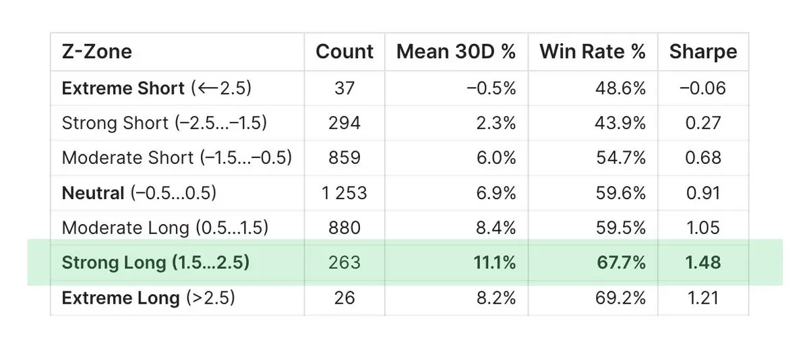
Task: Select the Win Rate % column header
Action: pos(593,52)
